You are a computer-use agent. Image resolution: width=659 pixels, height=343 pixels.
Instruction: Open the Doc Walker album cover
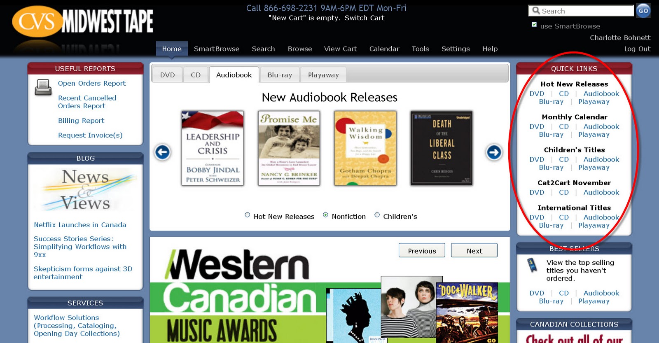467,313
